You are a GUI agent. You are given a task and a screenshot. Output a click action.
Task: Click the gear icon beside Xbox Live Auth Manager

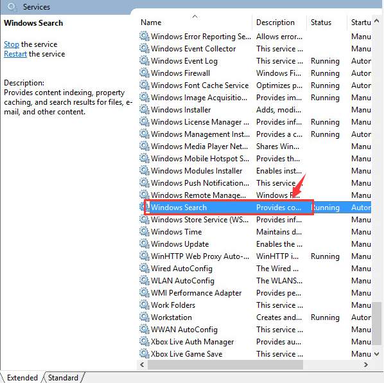tap(144, 341)
